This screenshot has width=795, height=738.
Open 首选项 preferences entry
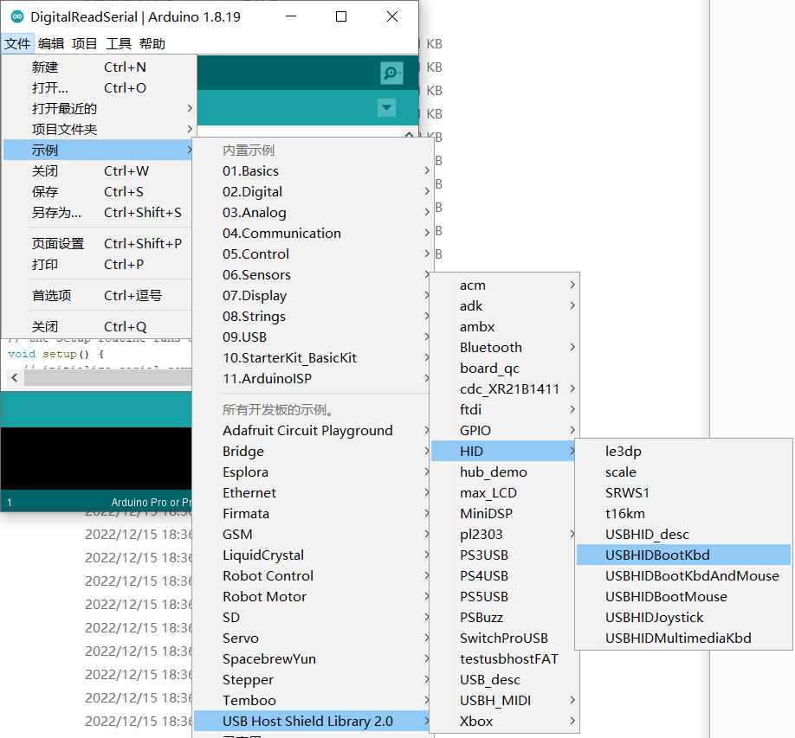click(99, 296)
